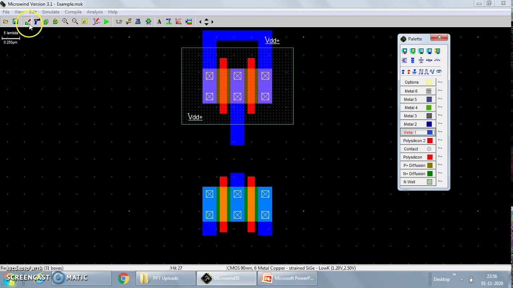Open the 3D process view
Screen dimensions: 513x288
tap(138, 22)
